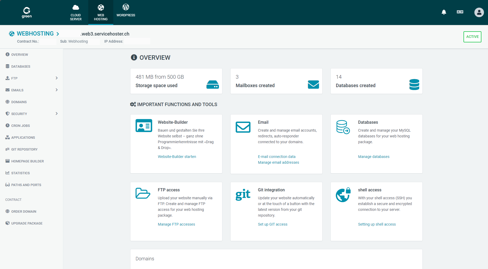
Task: Click the Paths and Ports icon
Action: 7,185
